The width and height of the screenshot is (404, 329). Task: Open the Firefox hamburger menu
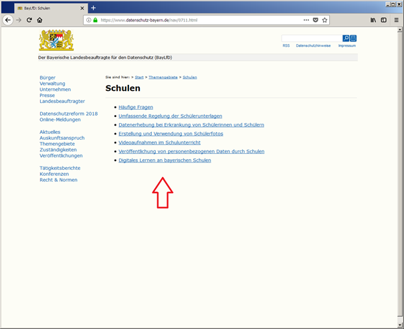coord(397,20)
